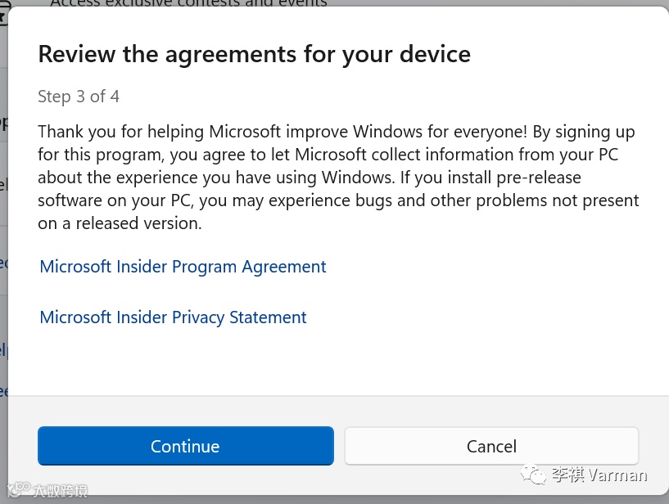Open the Microsoft Insider Program Agreement link
The height and width of the screenshot is (504, 669).
pos(183,267)
